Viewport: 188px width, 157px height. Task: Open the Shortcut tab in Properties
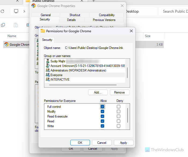[x=75, y=15]
